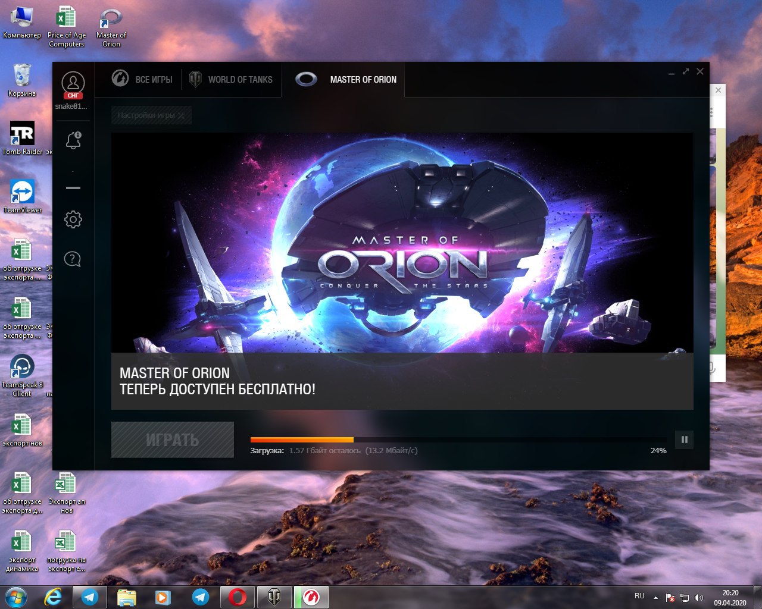Select the 'погрузка на экспорт' Excel file
The width and height of the screenshot is (762, 609).
pos(66,551)
